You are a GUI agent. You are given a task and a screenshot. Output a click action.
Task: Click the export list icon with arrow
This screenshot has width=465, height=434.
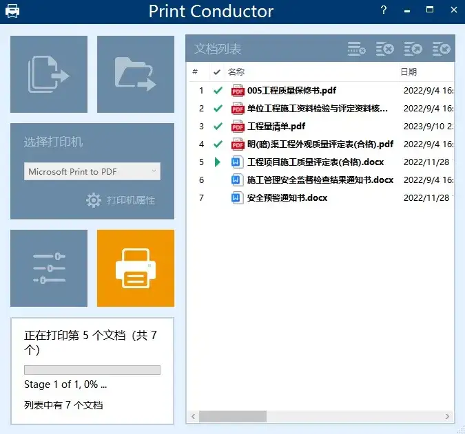pyautogui.click(x=413, y=49)
